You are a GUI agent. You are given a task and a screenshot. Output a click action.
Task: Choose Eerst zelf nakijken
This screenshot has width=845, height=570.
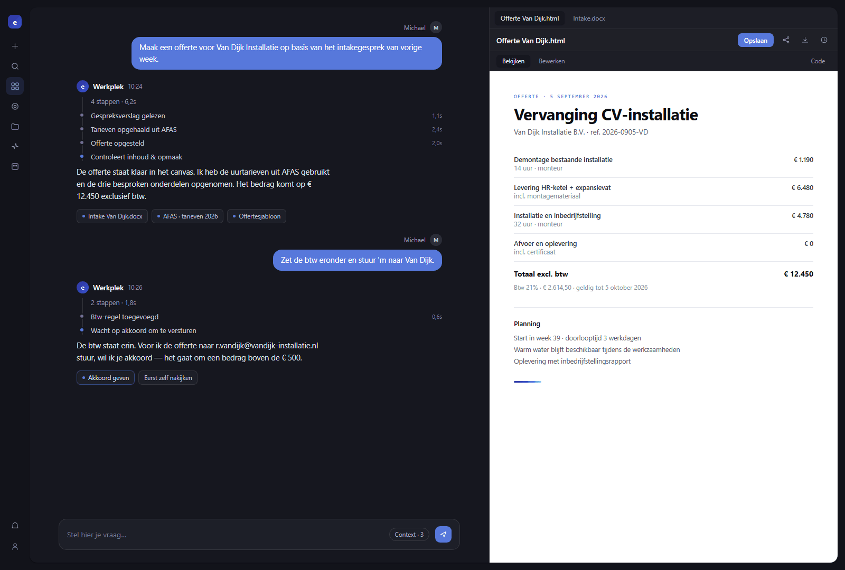[168, 378]
